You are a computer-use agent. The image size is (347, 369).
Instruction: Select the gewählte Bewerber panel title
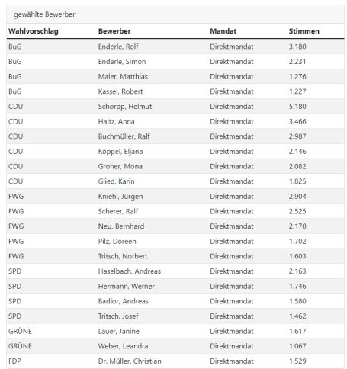[x=44, y=14]
